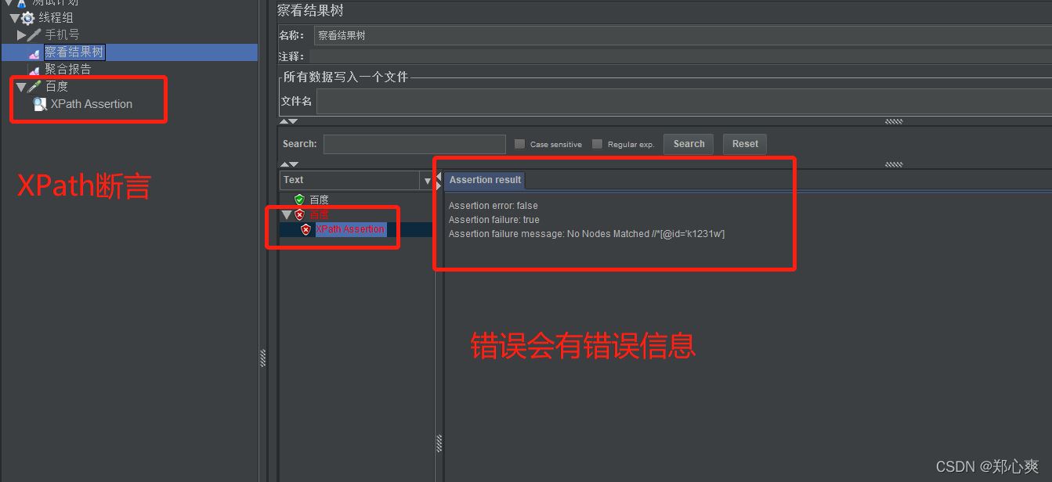Screen dimensions: 1052x482
Task: Click the 聚合报告 listener icon
Action: [34, 70]
